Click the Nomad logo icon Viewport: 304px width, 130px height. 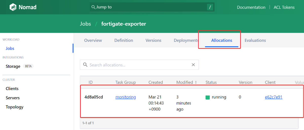13,7
